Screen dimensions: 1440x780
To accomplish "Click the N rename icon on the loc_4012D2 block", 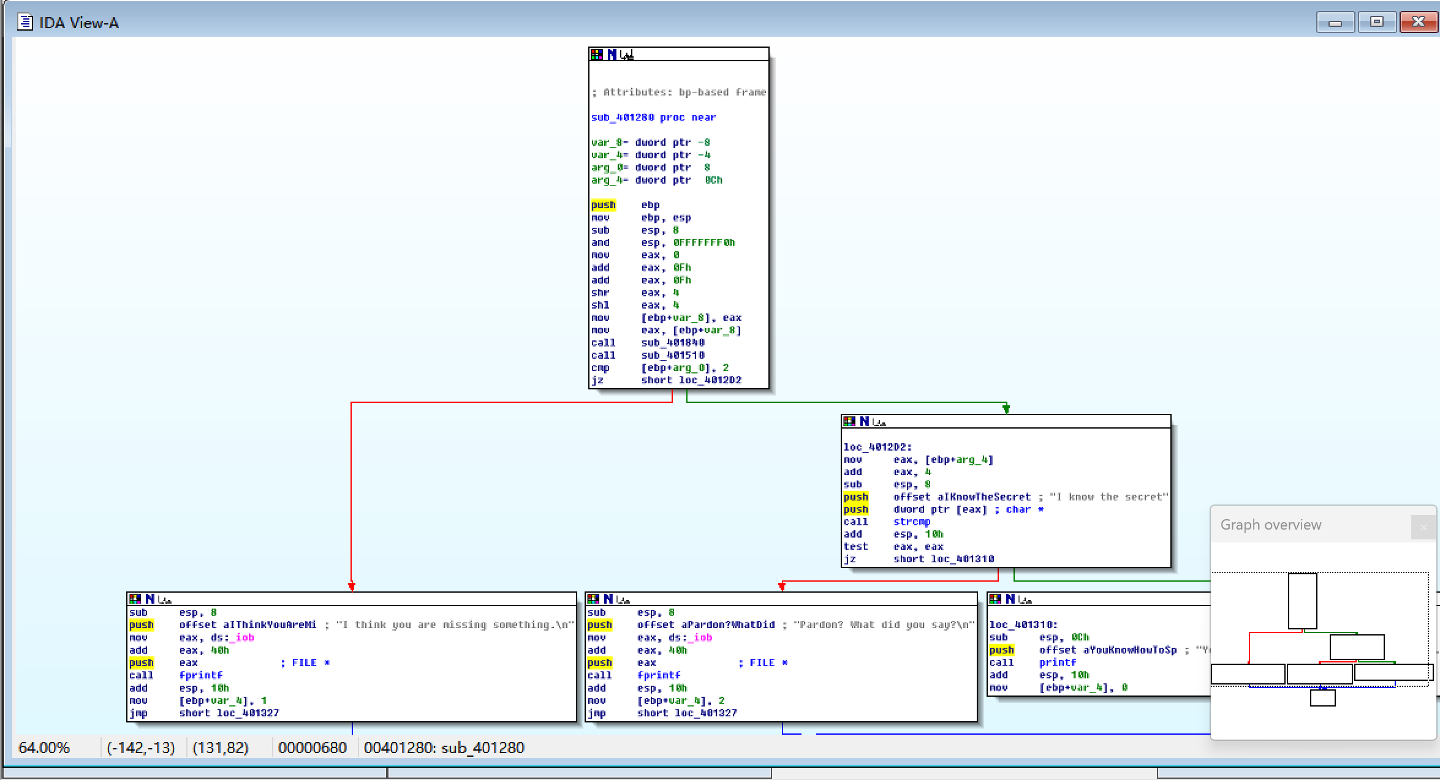I will click(x=864, y=421).
